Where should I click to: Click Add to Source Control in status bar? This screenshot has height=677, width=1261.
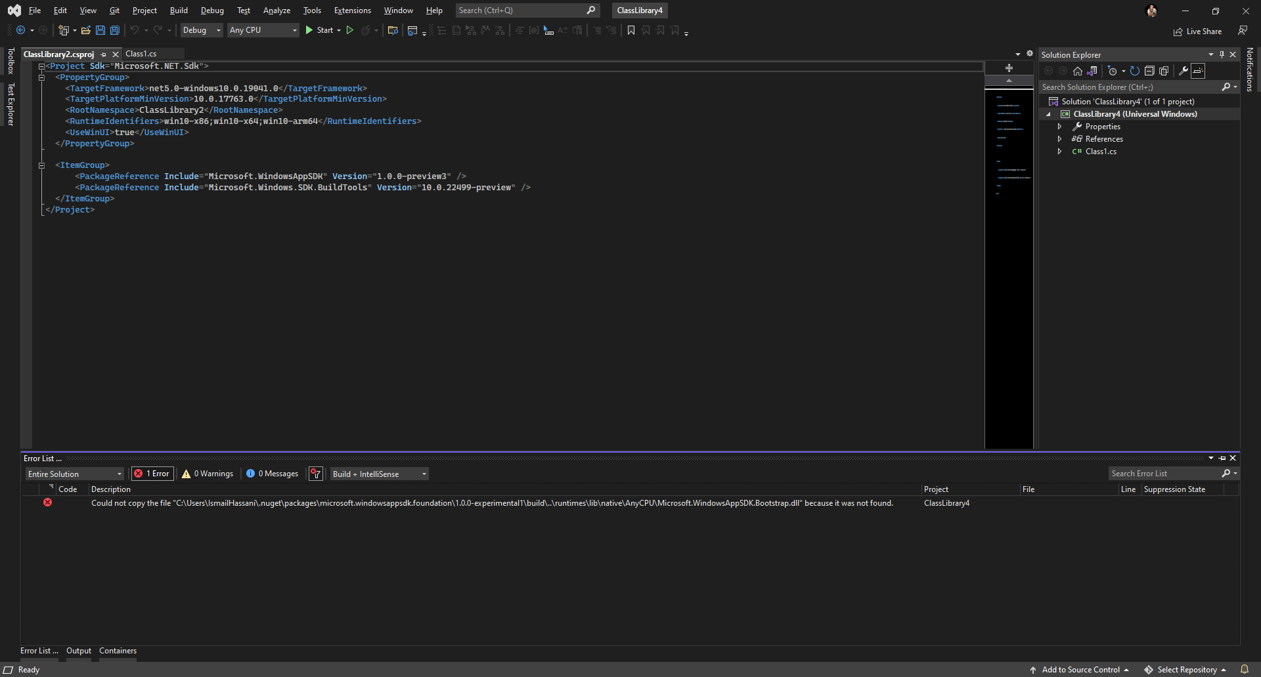pyautogui.click(x=1080, y=669)
